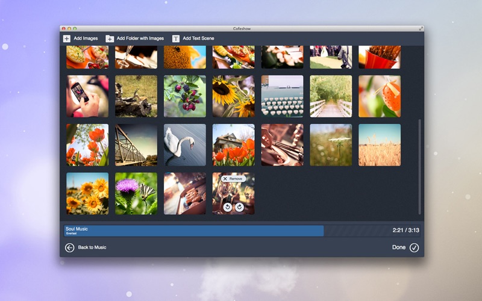The width and height of the screenshot is (482, 301).
Task: Select the wheat field photo
Action: click(380, 145)
